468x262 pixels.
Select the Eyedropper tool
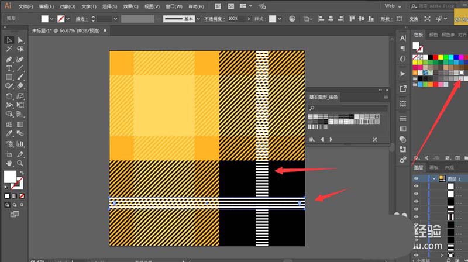(x=9, y=133)
